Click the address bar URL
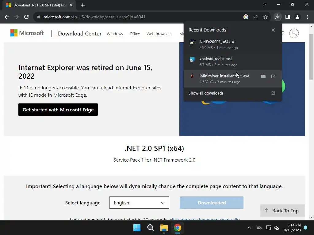Viewport: 314px width, 235px height. (x=94, y=17)
